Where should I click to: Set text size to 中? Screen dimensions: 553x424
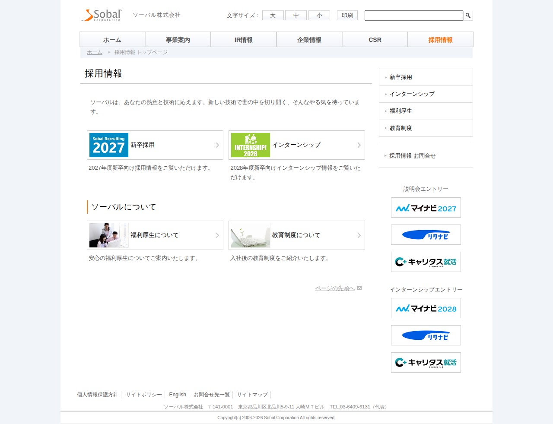click(296, 16)
